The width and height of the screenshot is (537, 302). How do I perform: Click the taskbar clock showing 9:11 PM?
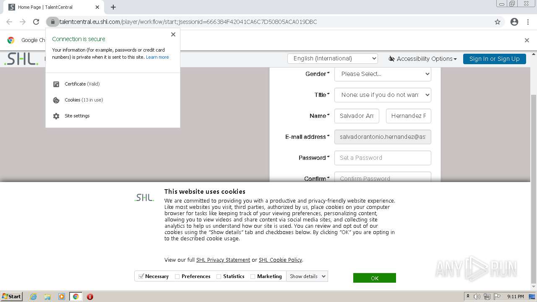pyautogui.click(x=515, y=297)
